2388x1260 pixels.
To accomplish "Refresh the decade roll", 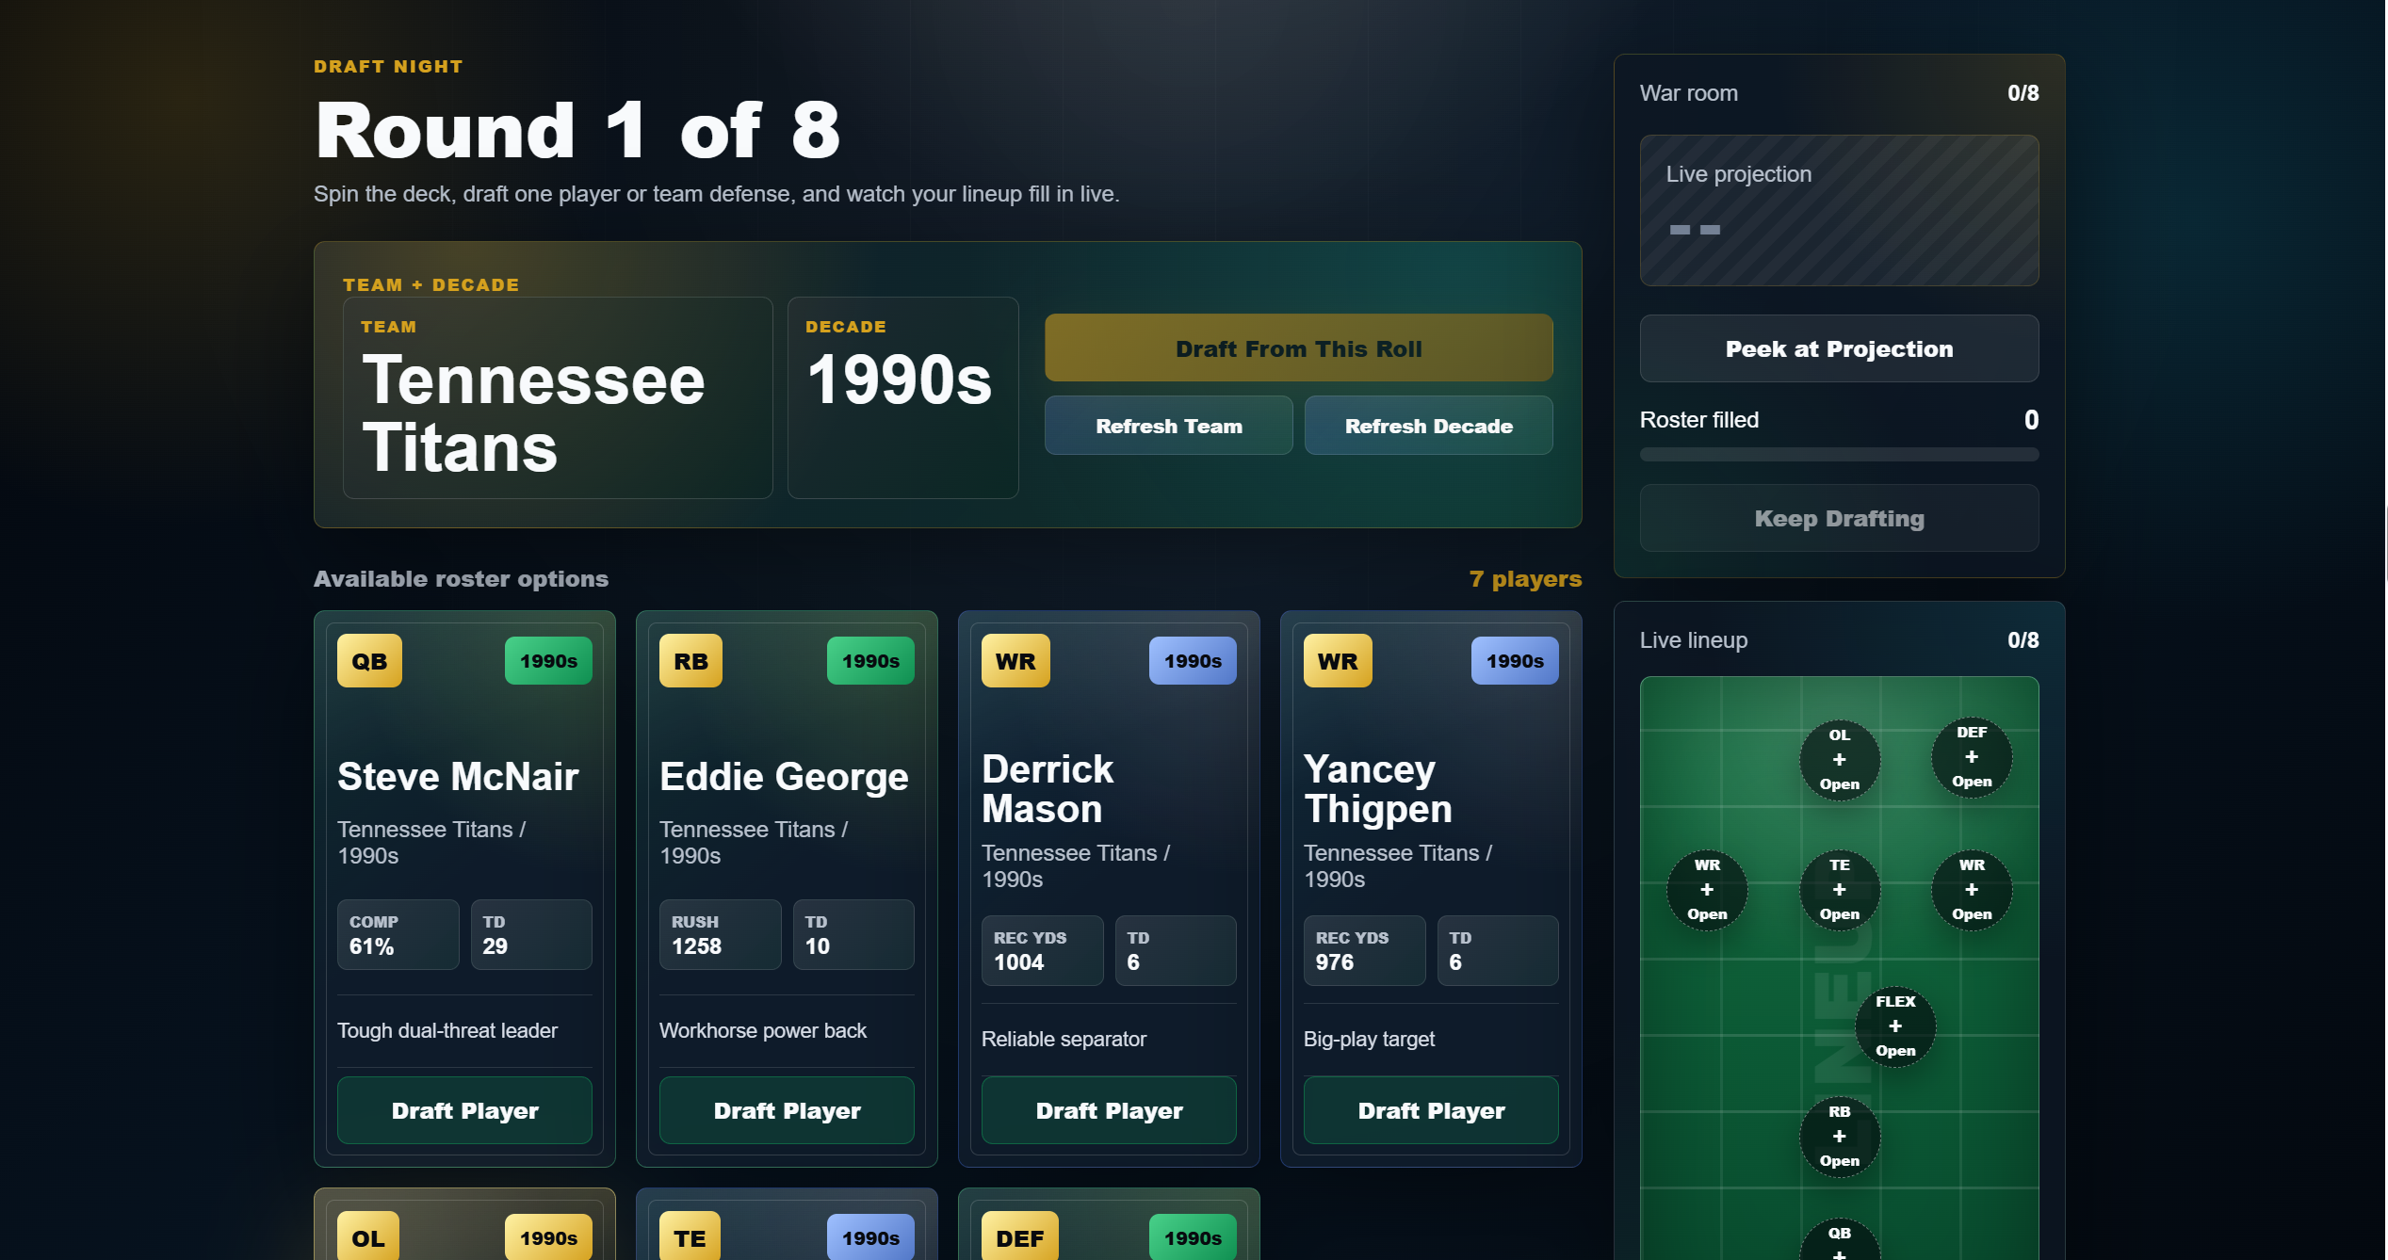I will pos(1428,426).
